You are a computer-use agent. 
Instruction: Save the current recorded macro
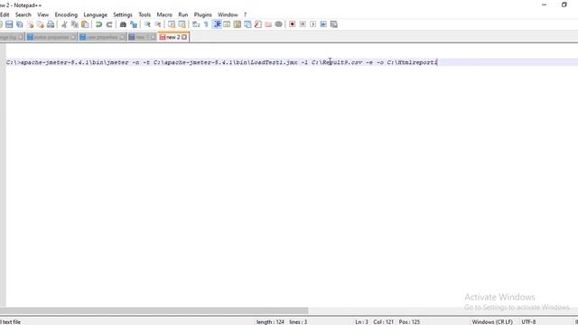[x=334, y=24]
